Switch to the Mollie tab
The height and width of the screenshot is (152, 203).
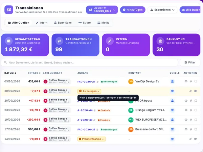point(103,23)
